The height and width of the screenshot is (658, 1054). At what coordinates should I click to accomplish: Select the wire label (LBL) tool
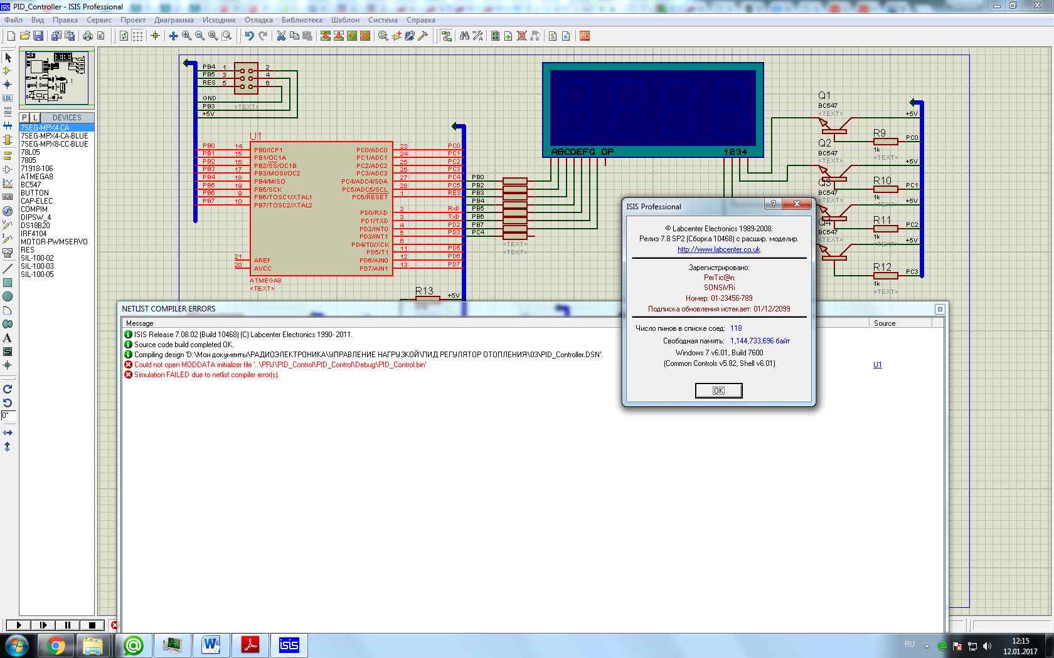(8, 98)
